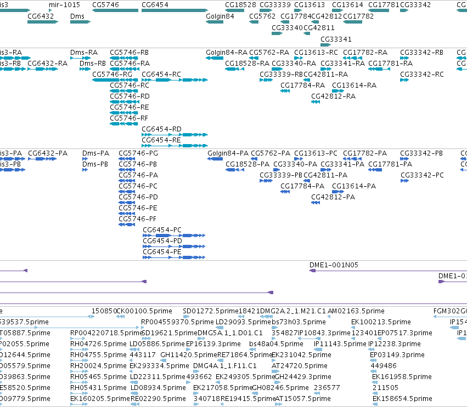Select EST SD01272.5prime
Screen dimensions: 467x407
tap(211, 311)
